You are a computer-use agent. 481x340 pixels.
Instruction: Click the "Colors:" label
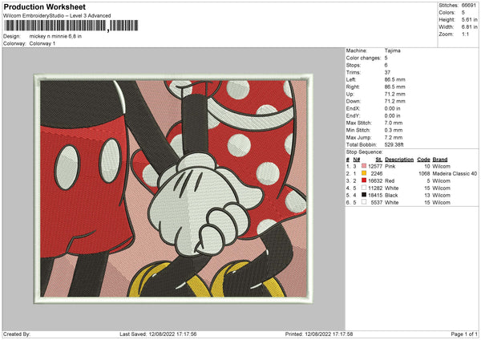pos(447,13)
